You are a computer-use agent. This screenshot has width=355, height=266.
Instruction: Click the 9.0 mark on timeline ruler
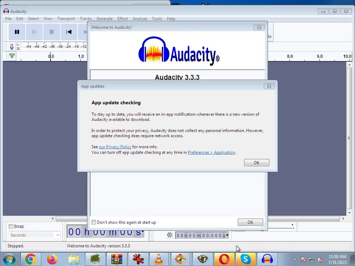[320, 56]
